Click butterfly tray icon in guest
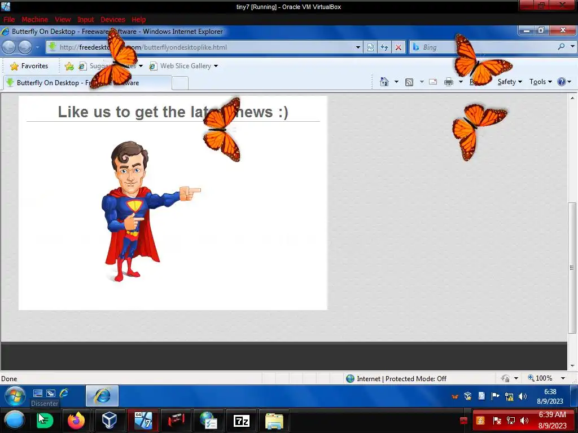 point(455,396)
